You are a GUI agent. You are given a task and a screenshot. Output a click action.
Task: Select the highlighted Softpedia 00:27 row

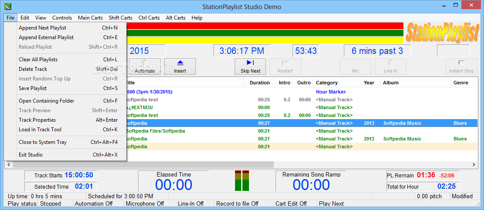[x=302, y=123]
